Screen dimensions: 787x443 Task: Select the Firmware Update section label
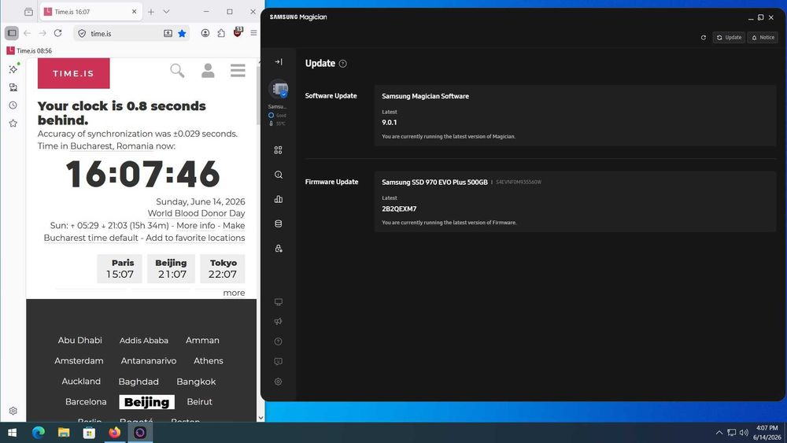[x=331, y=182]
